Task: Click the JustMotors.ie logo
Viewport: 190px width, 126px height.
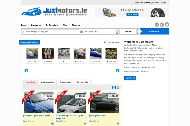Action: (x=54, y=12)
